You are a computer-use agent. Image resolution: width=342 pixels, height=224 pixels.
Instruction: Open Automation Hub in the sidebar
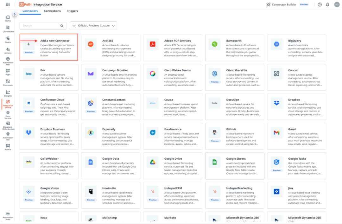pos(8,61)
